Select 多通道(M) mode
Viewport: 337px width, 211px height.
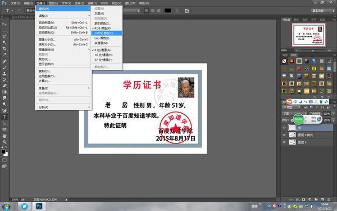(x=107, y=43)
